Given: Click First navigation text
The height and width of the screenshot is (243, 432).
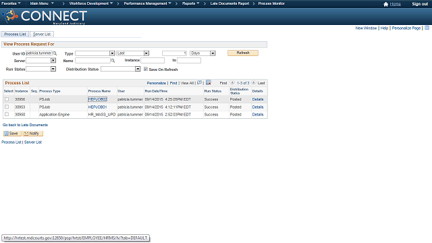Looking at the screenshot, I should 223,83.
